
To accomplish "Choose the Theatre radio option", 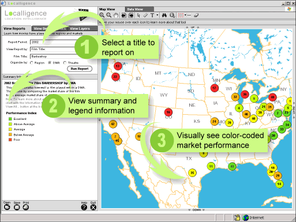I will [65, 63].
